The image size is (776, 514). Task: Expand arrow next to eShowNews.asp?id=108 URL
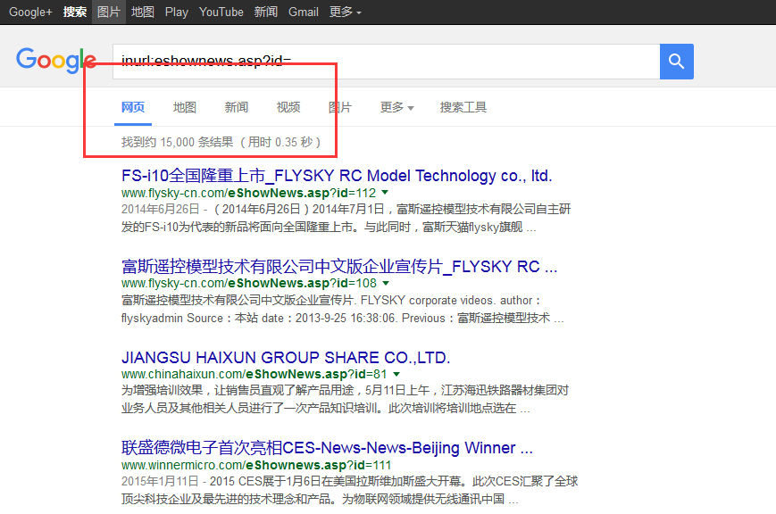point(386,283)
